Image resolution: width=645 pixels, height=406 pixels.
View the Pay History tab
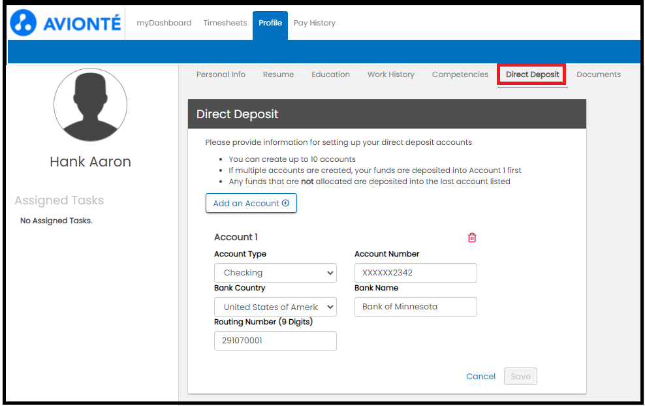click(x=315, y=23)
